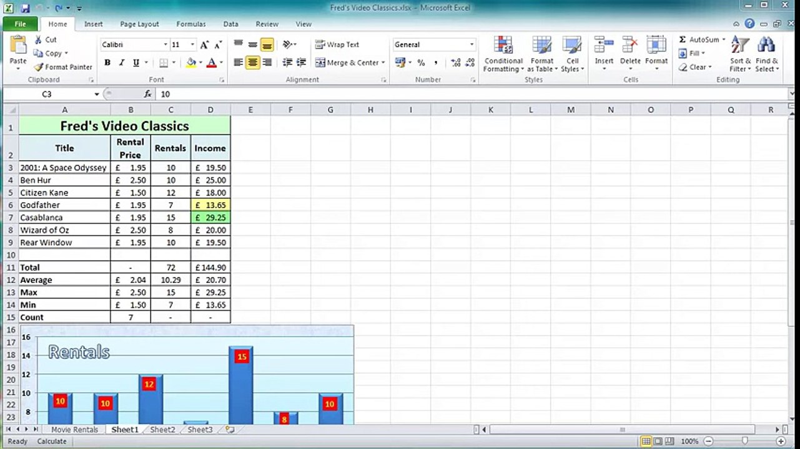Open Merge & Center dropdown arrow
The height and width of the screenshot is (449, 800).
click(383, 62)
